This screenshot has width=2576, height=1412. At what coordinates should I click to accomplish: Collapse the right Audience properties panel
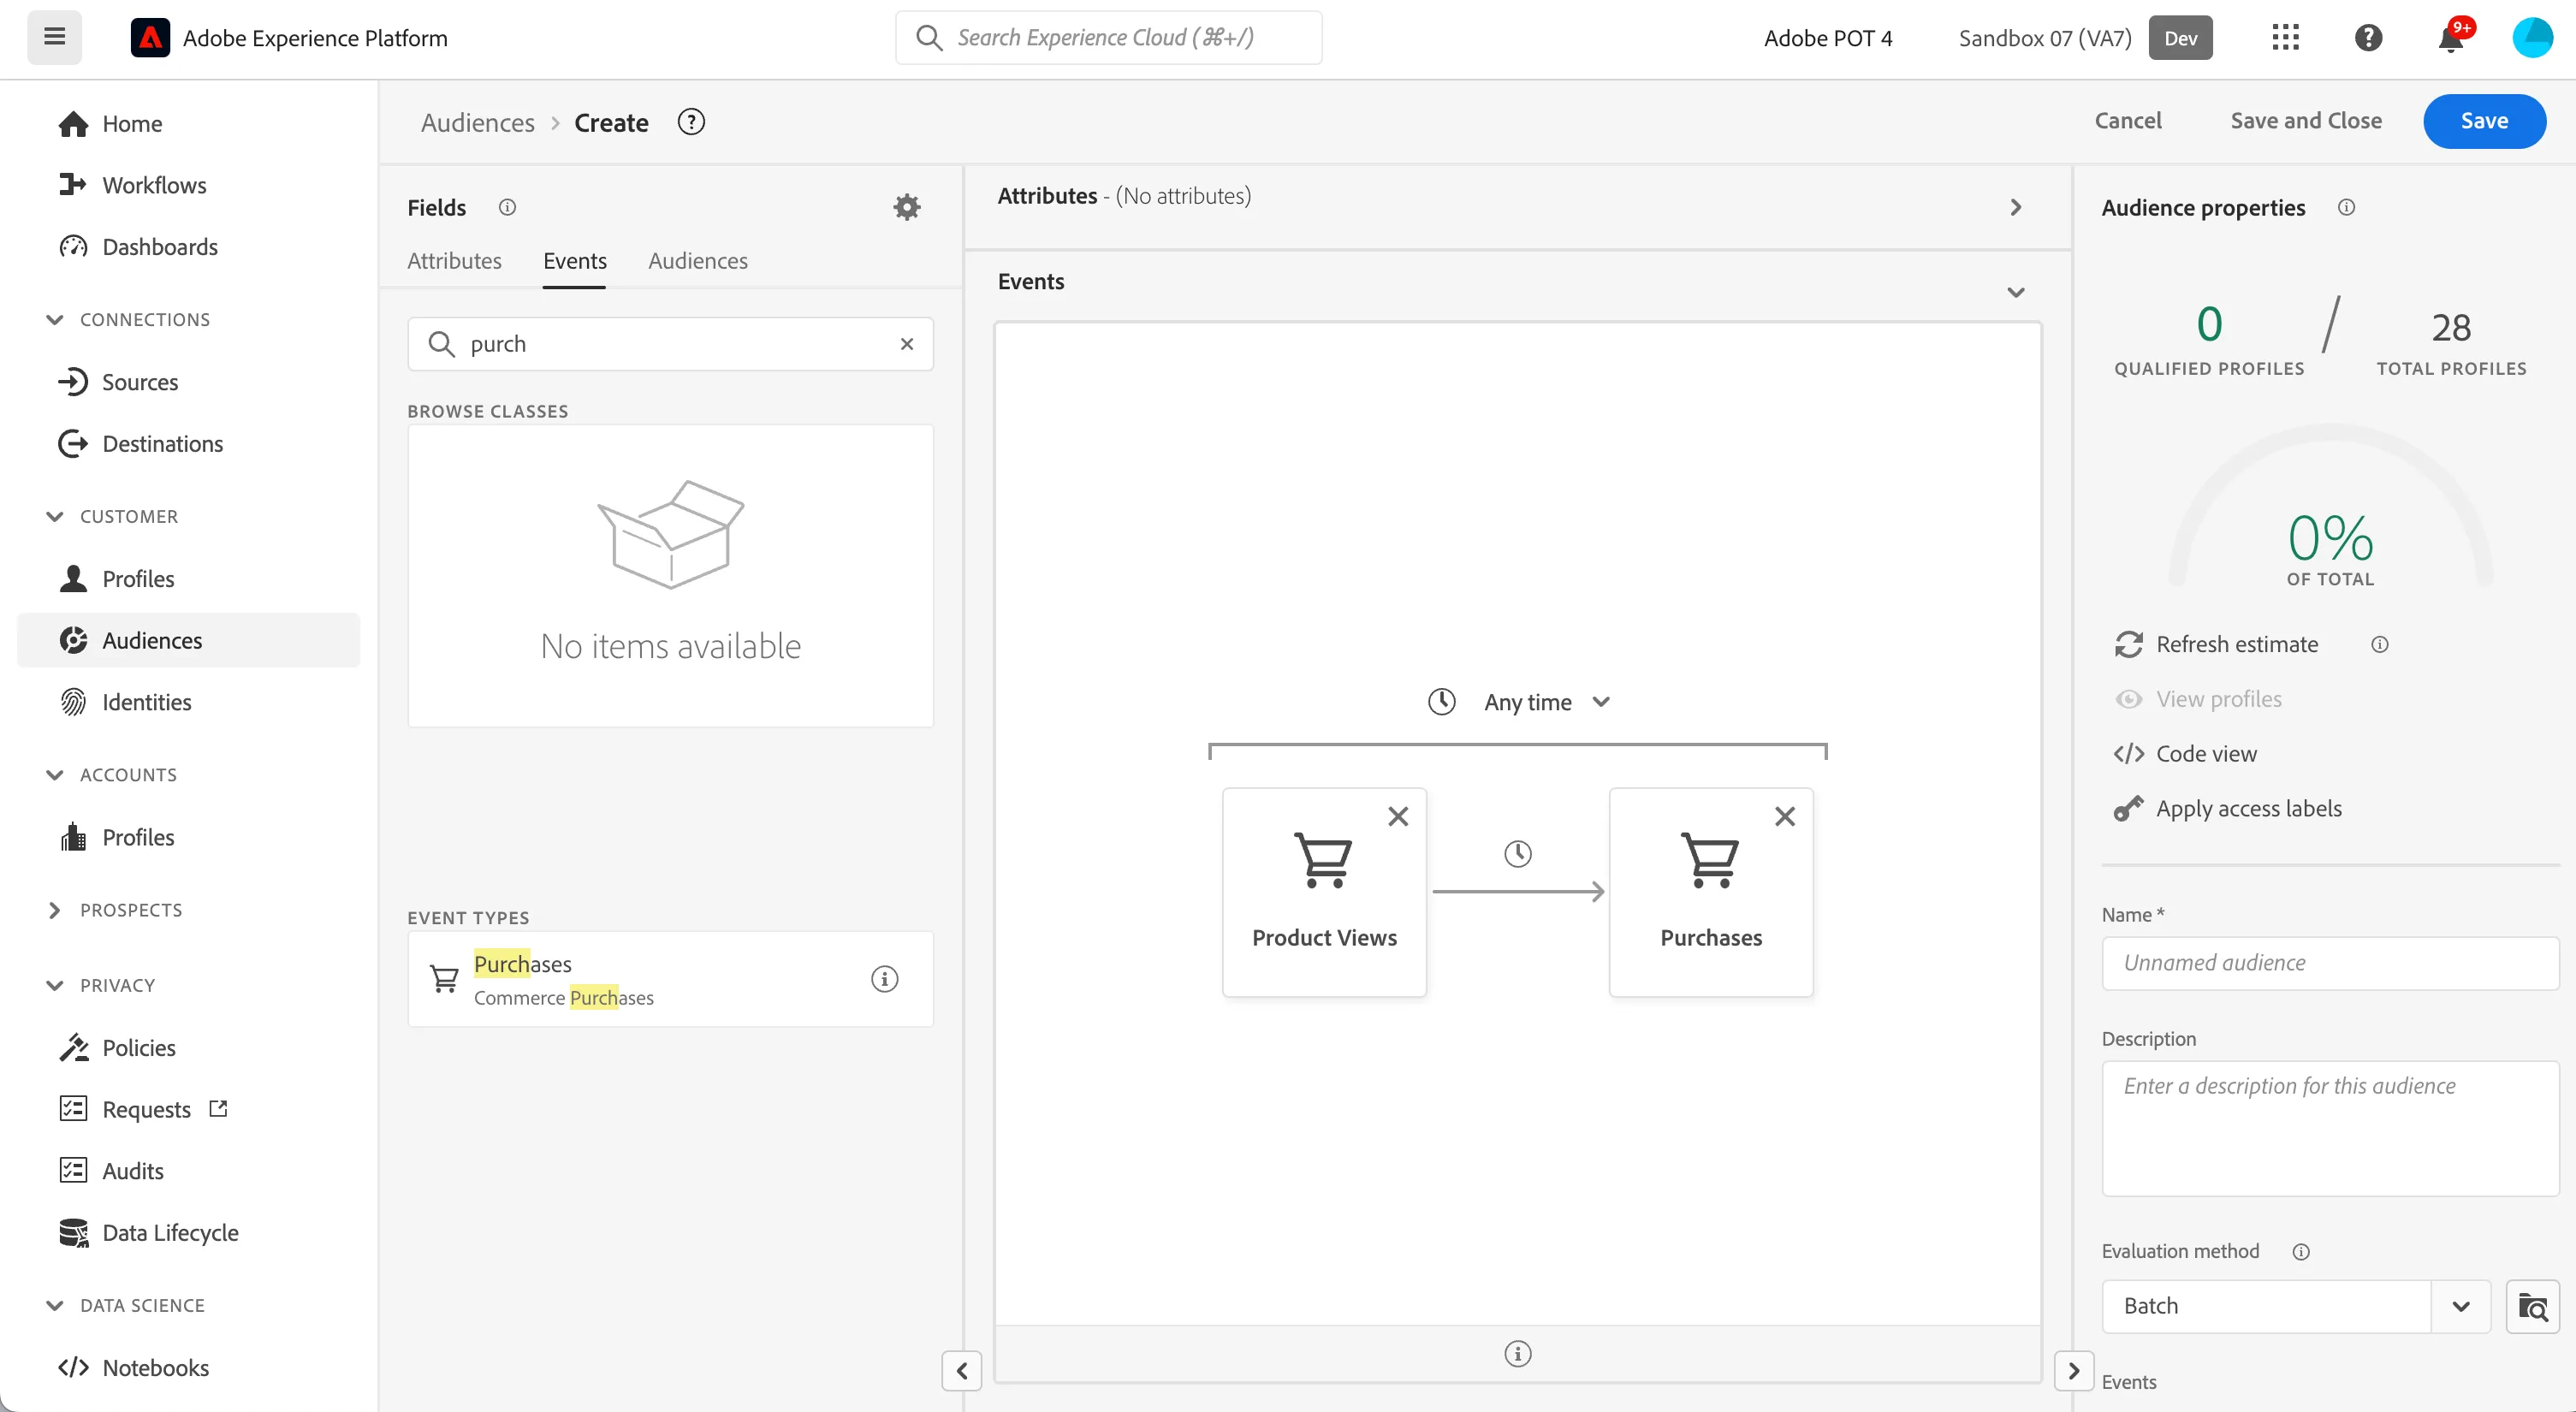pos(2074,1370)
